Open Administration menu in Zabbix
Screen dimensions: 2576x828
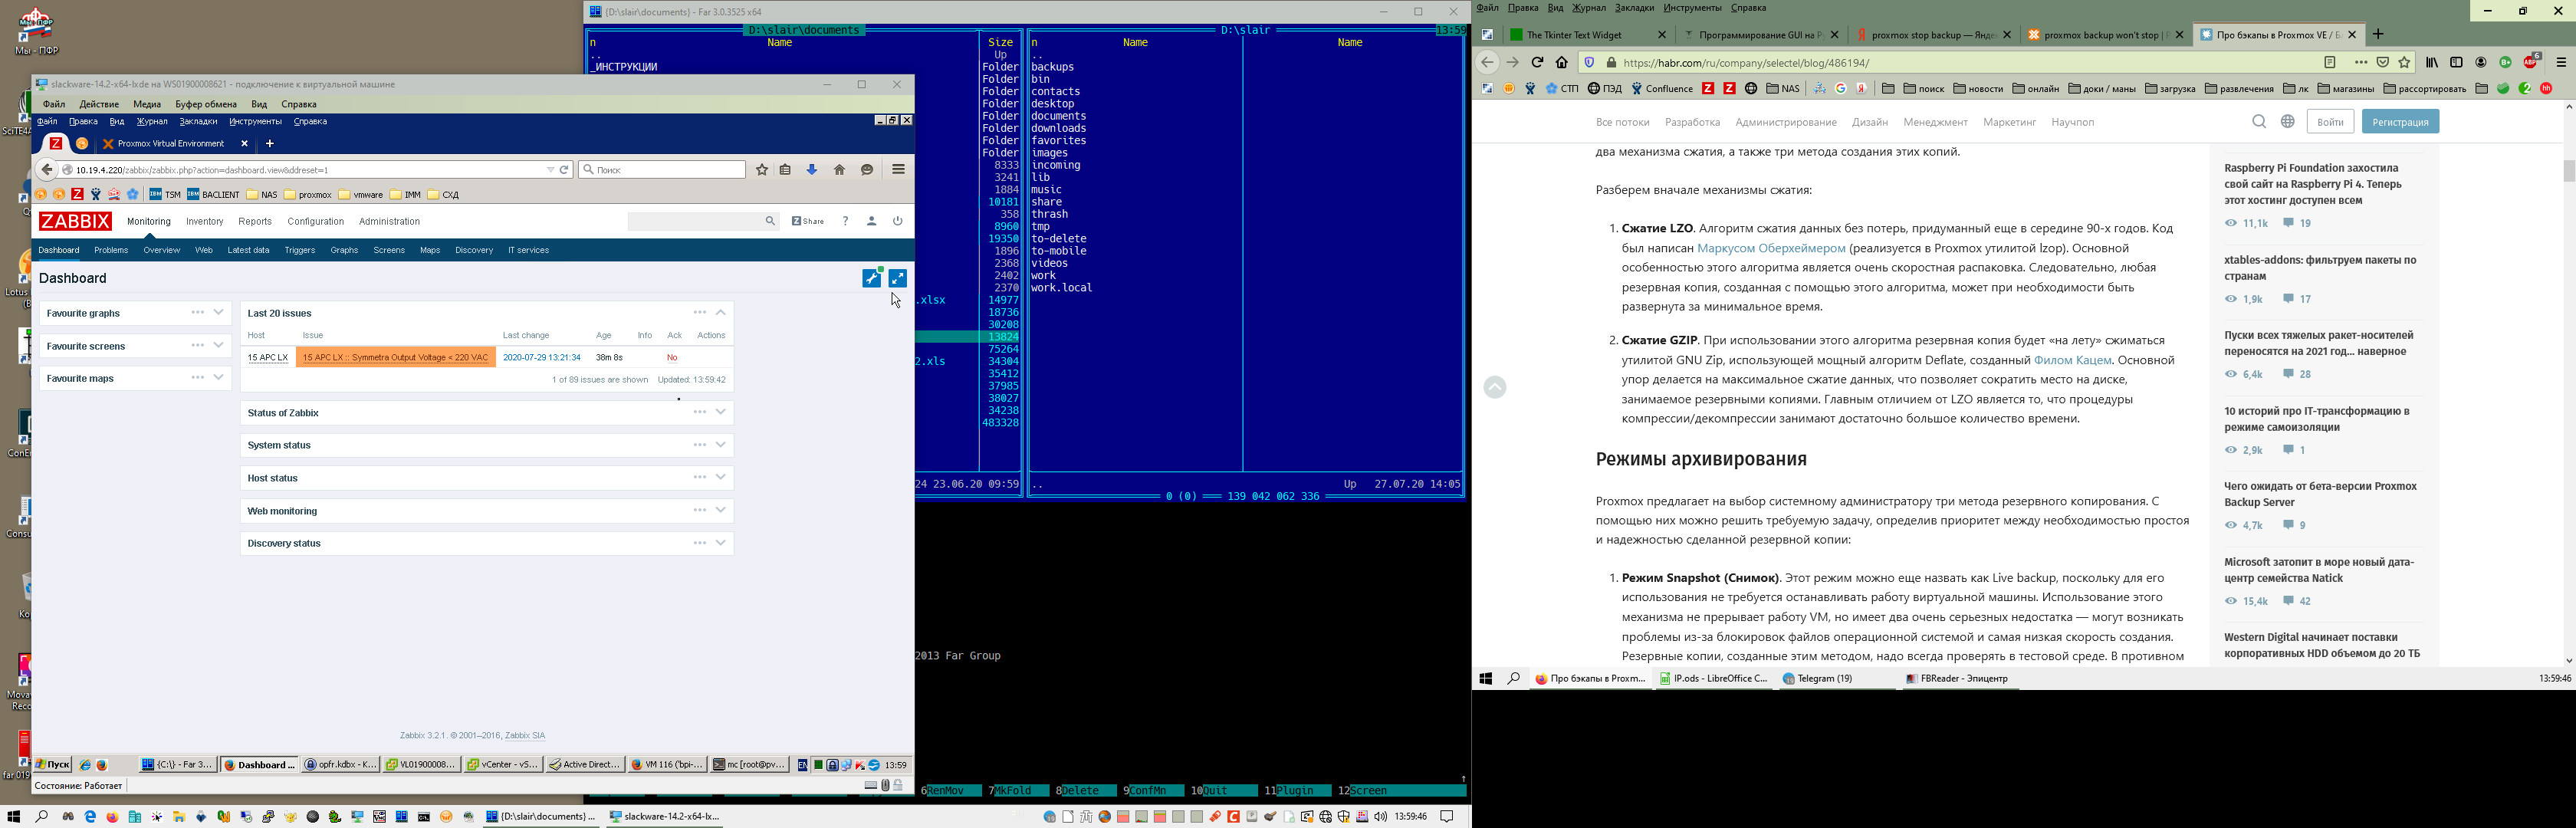390,222
